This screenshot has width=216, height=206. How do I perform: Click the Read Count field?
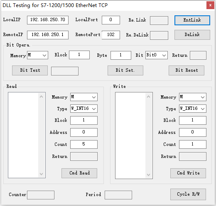click(x=84, y=144)
